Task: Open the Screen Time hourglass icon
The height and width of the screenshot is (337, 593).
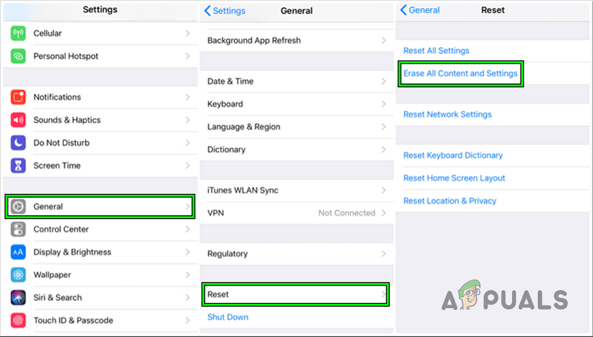Action: tap(18, 165)
